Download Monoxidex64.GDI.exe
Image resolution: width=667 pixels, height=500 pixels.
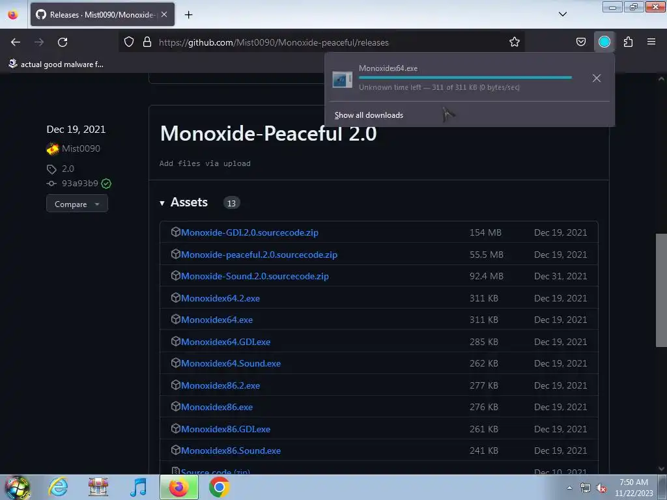(226, 342)
